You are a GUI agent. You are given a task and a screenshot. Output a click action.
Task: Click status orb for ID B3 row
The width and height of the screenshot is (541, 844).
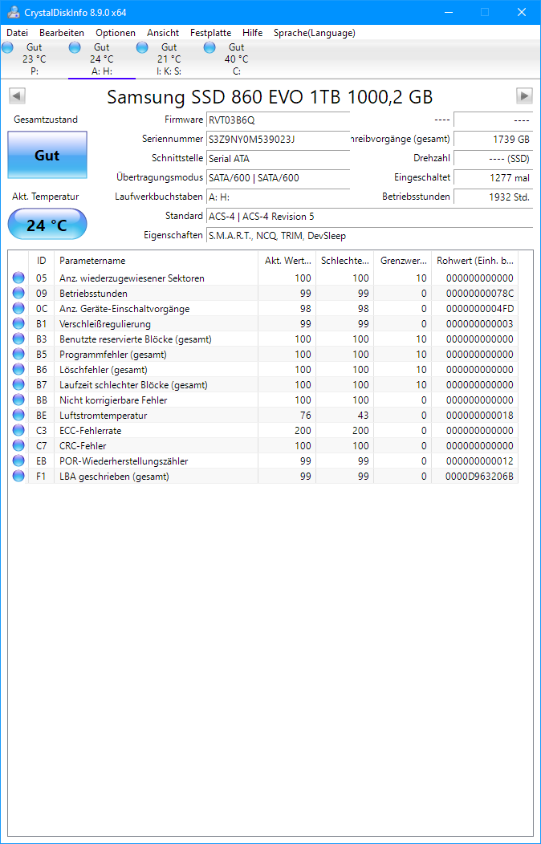[x=18, y=339]
